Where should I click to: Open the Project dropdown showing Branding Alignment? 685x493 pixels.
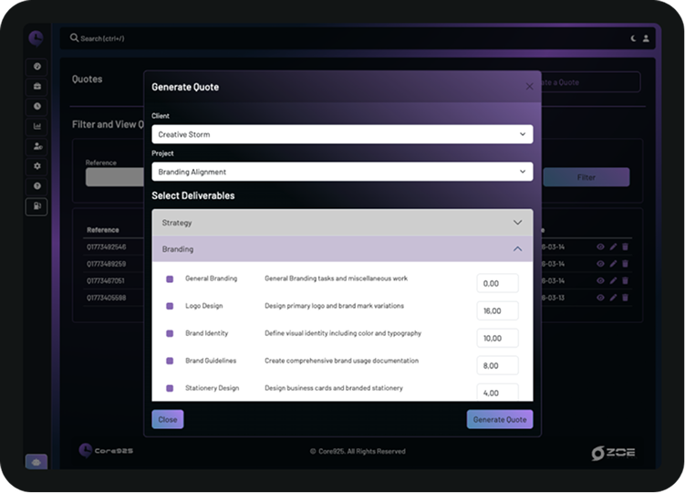342,172
